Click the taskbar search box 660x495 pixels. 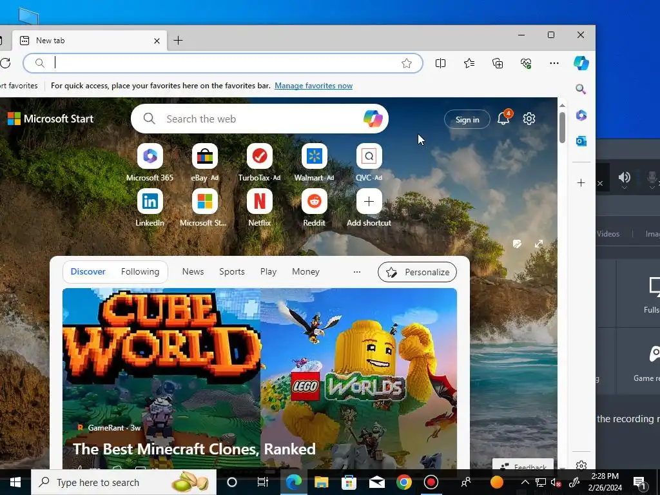(124, 482)
